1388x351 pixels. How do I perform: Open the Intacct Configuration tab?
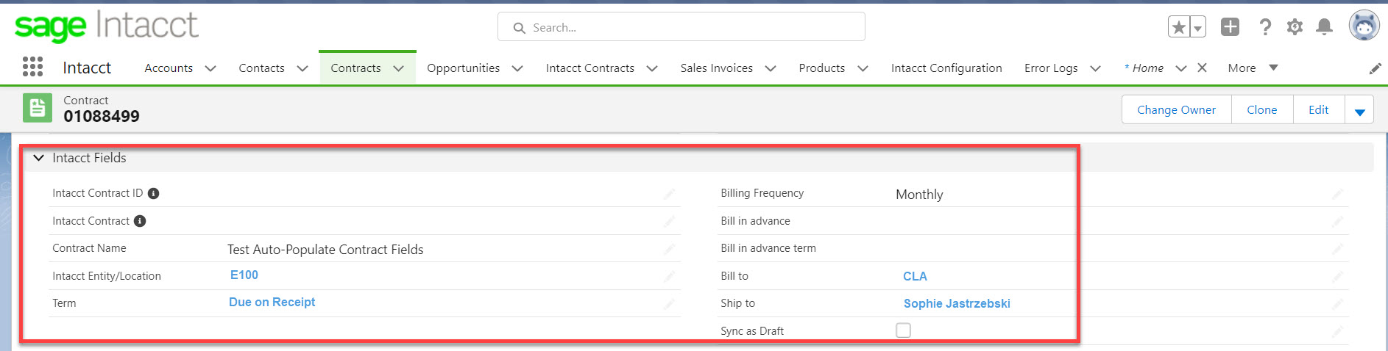coord(946,68)
